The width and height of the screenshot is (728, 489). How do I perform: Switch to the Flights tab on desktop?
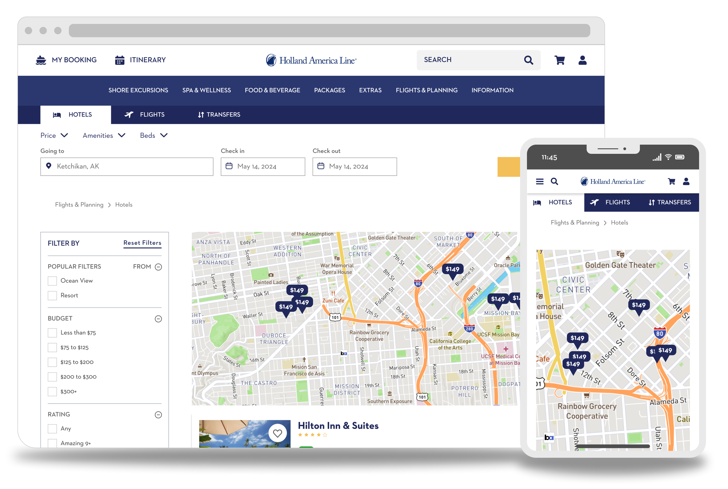pyautogui.click(x=144, y=115)
